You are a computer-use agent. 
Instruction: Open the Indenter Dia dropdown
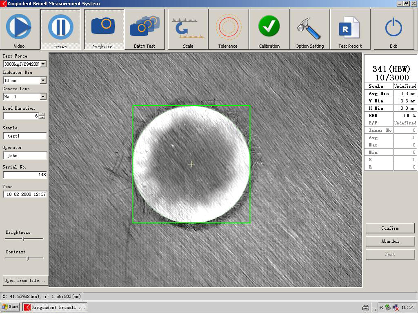coord(43,80)
